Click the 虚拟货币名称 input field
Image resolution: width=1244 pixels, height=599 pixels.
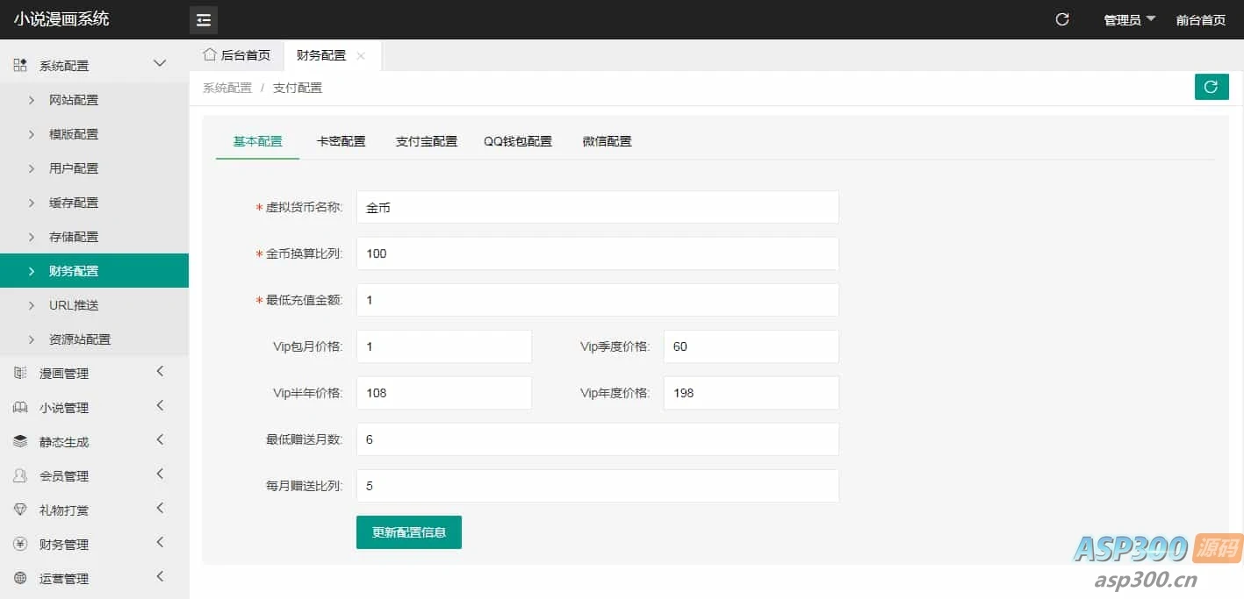tap(597, 207)
